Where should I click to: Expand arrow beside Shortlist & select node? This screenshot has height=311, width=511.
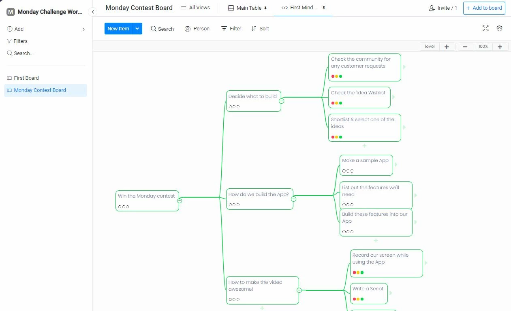pos(404,127)
